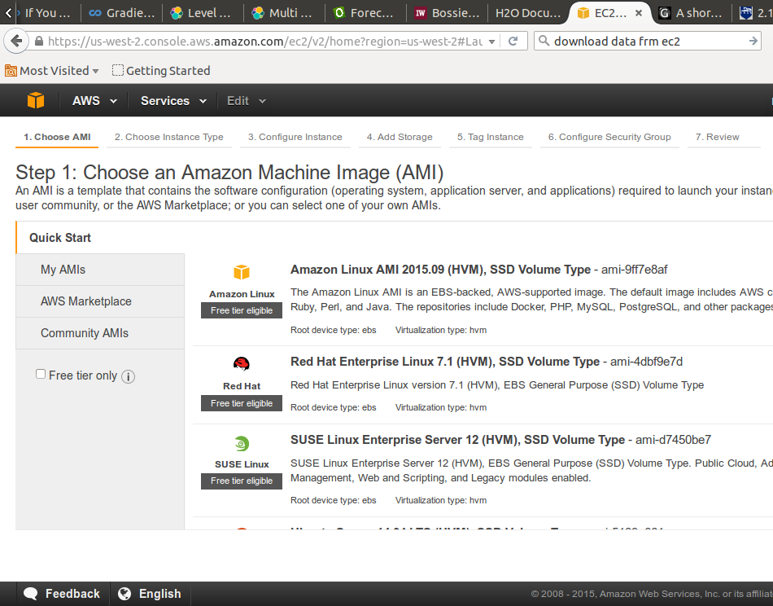Screen dimensions: 773x606
Task: Click the browser back arrow button
Action: (16, 42)
